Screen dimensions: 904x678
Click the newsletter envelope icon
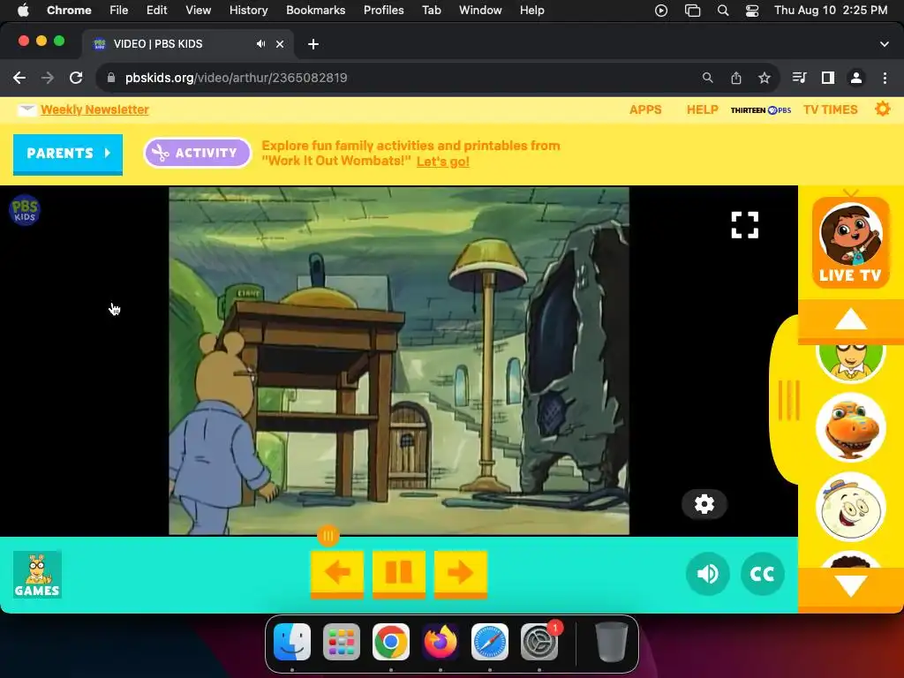click(26, 110)
